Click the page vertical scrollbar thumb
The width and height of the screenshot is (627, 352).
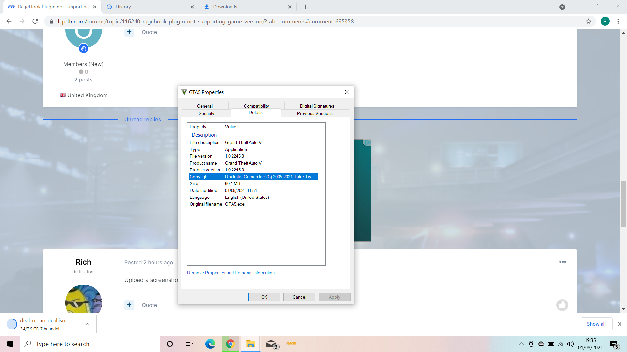click(x=623, y=204)
